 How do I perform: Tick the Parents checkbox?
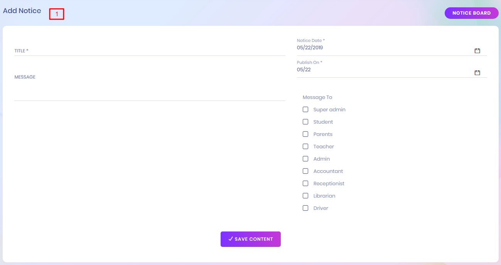(x=305, y=134)
